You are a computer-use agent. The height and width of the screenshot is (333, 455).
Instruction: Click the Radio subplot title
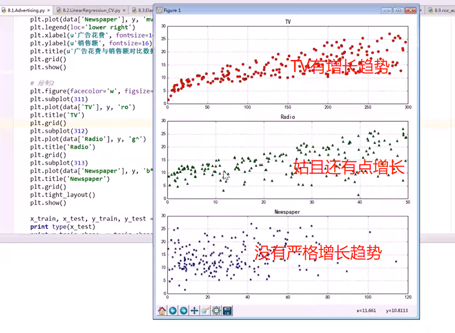point(287,116)
